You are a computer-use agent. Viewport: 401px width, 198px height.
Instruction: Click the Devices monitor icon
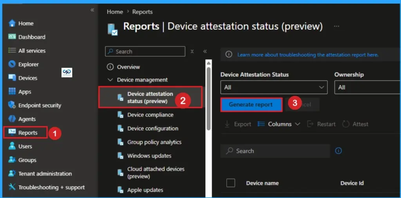click(12, 78)
